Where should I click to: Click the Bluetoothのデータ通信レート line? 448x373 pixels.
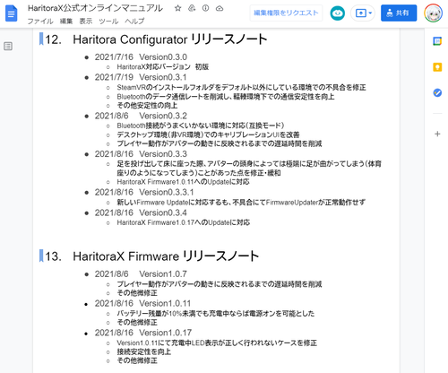pyautogui.click(x=226, y=97)
